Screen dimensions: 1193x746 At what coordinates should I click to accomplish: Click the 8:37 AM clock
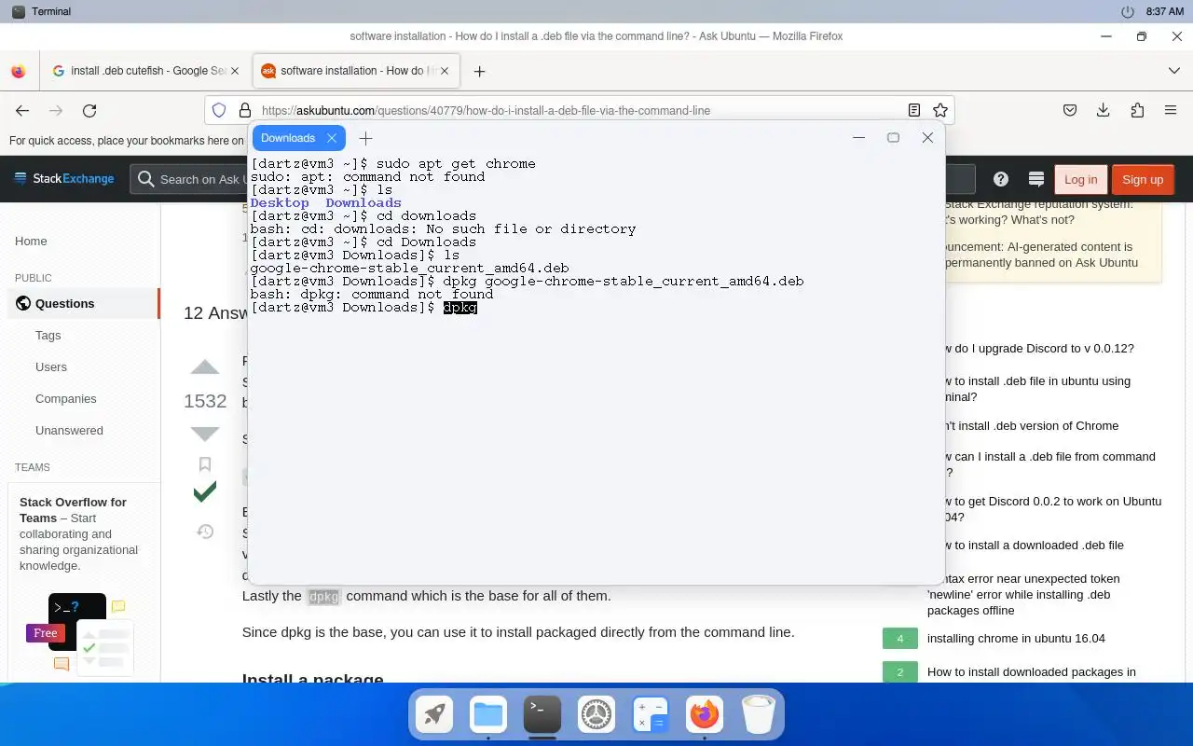1165,11
